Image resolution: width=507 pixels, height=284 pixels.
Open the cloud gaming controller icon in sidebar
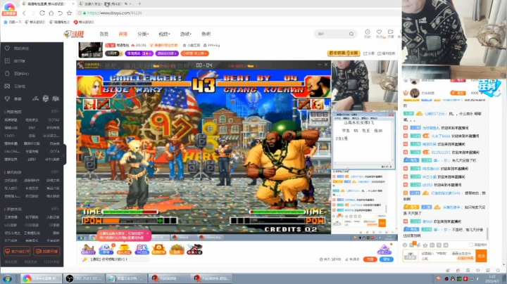(8, 86)
